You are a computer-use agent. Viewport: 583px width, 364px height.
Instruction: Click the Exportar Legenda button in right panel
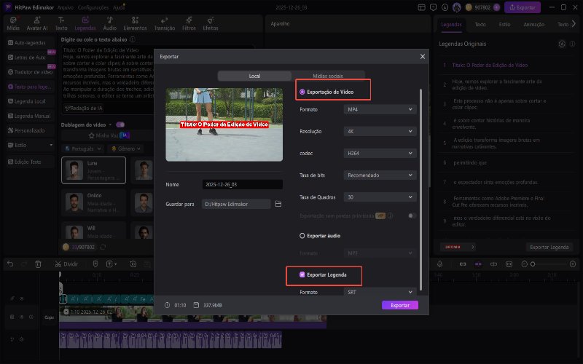tap(549, 248)
